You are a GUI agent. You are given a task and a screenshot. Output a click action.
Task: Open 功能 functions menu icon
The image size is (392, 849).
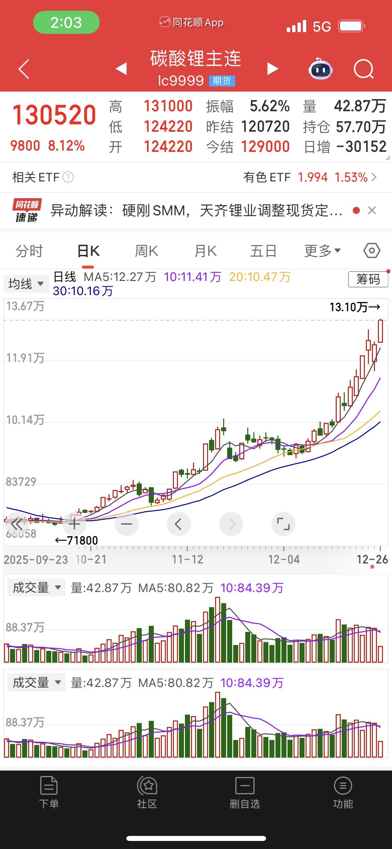[343, 792]
